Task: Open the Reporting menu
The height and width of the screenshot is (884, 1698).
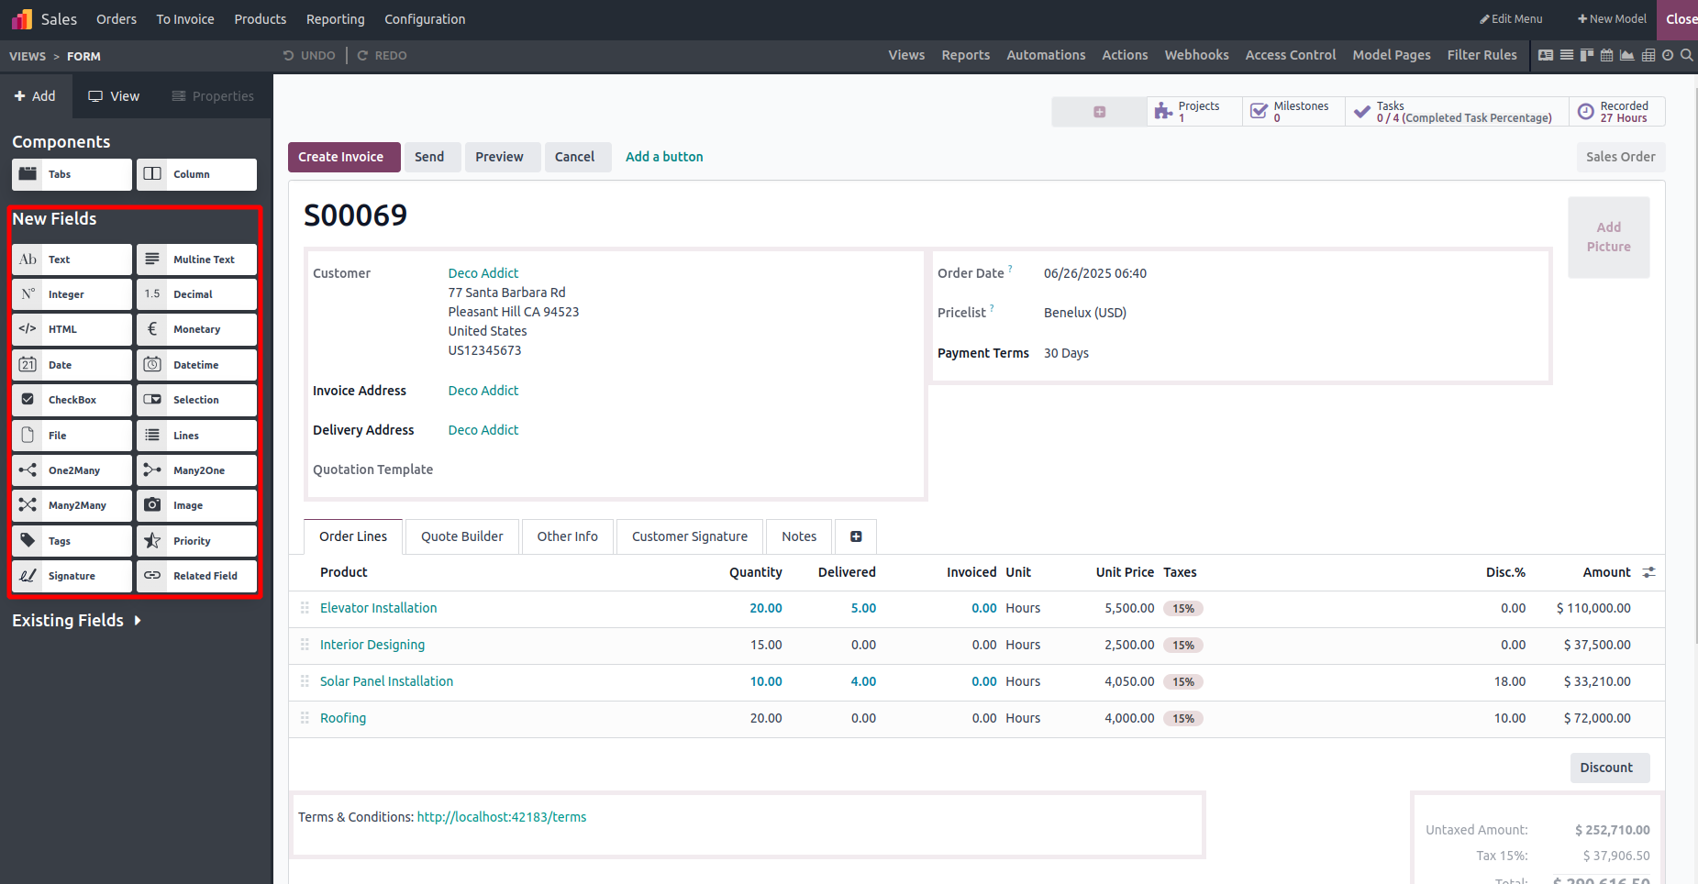Action: point(335,19)
